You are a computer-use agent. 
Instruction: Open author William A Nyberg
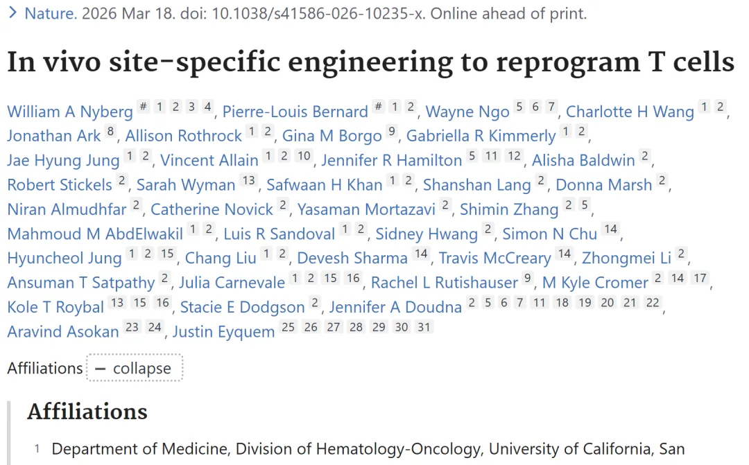pyautogui.click(x=70, y=112)
